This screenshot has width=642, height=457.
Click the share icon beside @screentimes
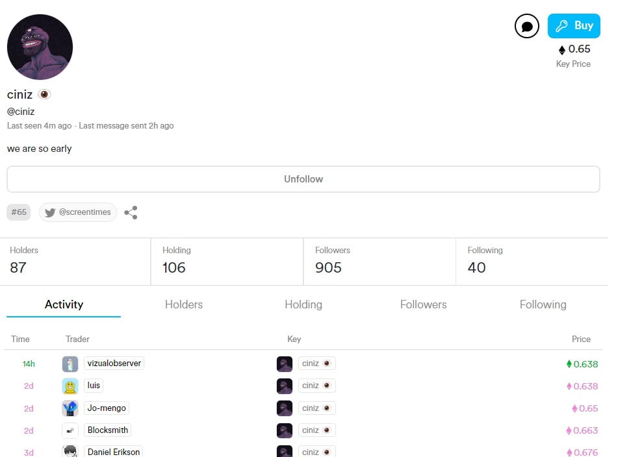pos(131,212)
